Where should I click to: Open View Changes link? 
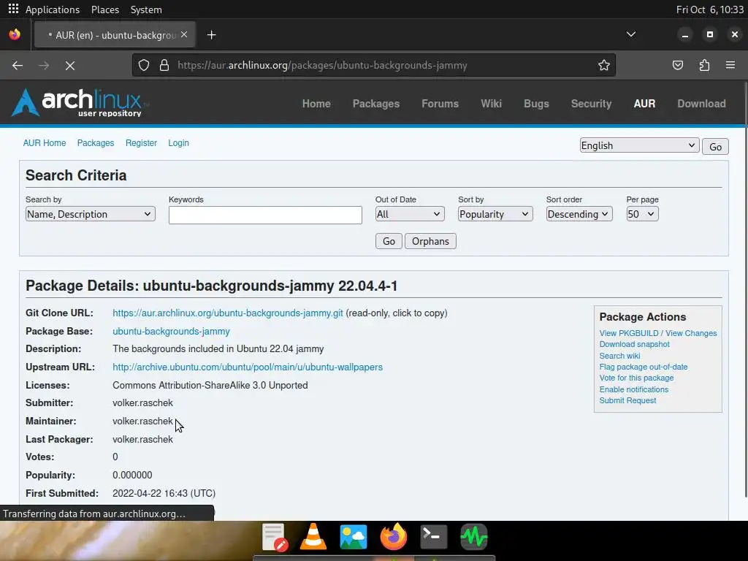click(x=691, y=333)
